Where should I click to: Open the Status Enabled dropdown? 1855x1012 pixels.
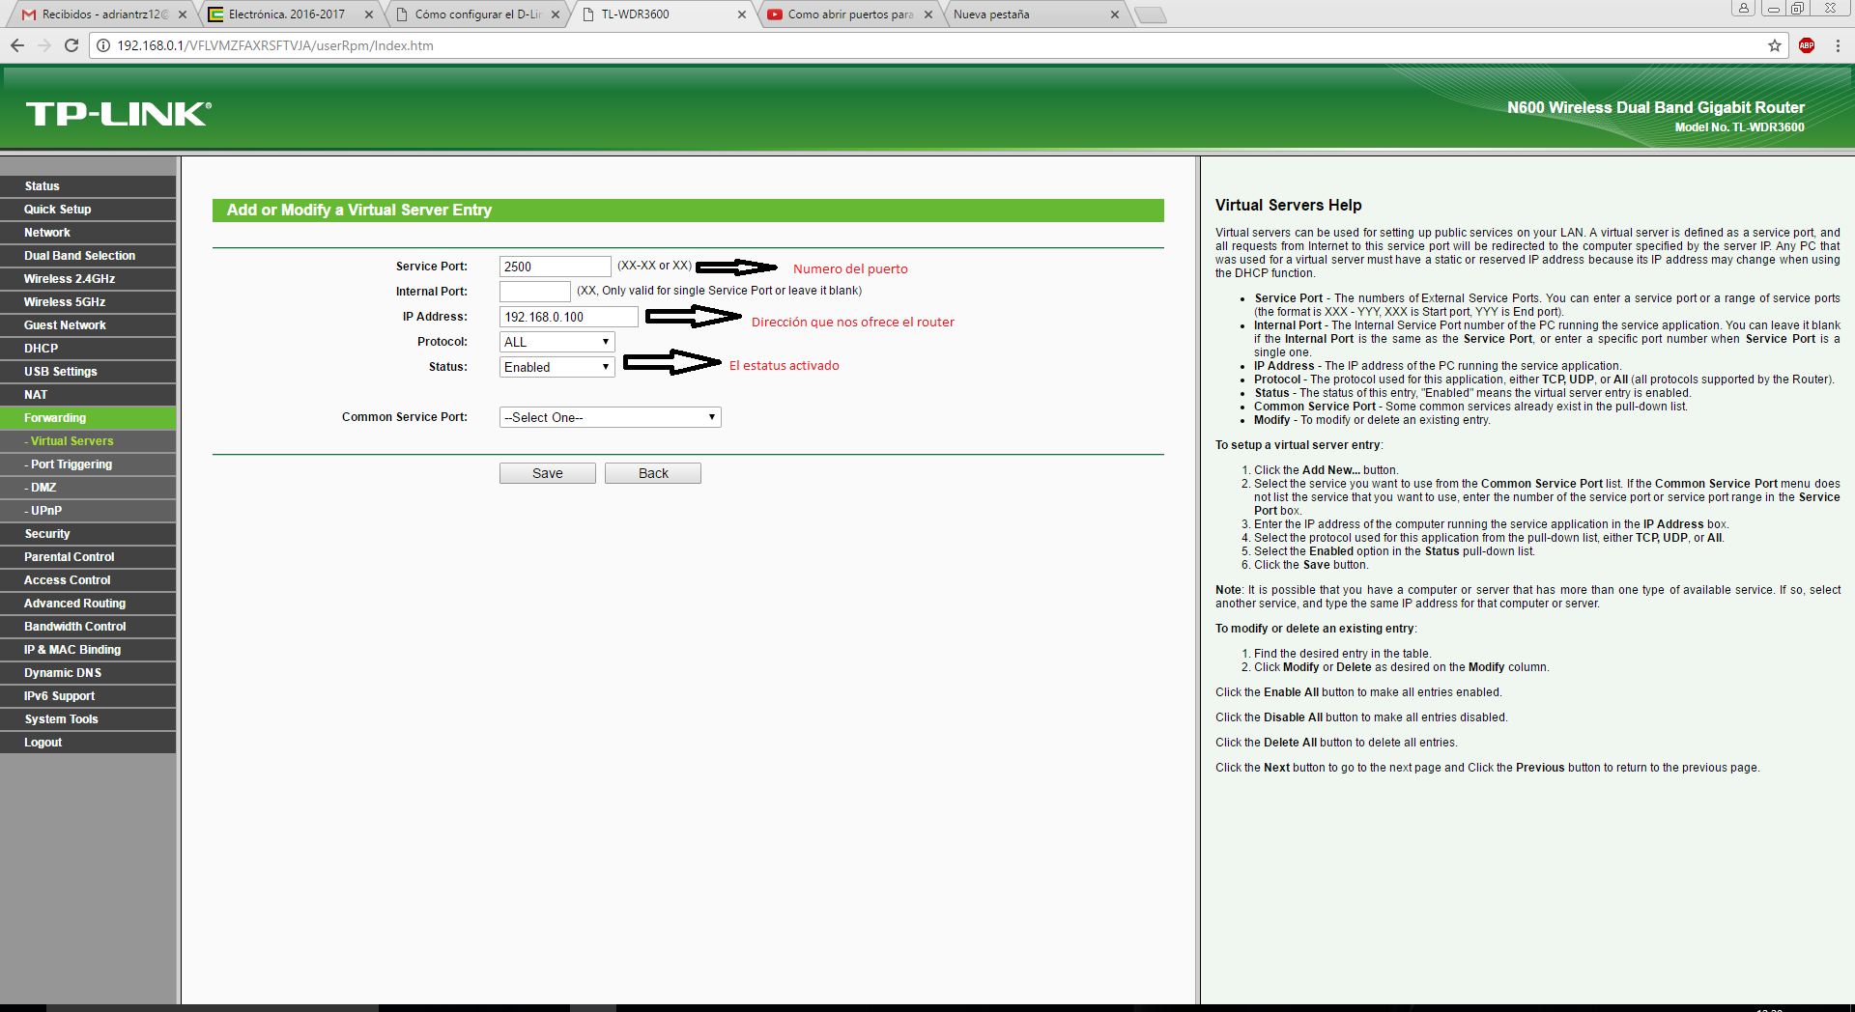556,367
